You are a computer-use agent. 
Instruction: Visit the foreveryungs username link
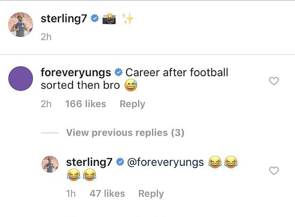tap(76, 73)
